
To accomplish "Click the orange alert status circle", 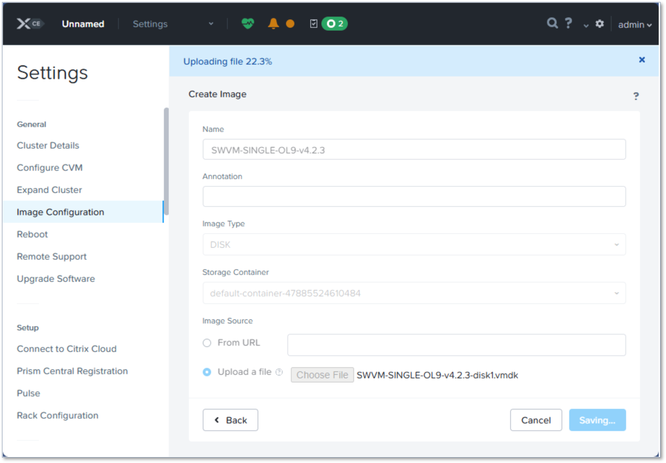I will pos(290,24).
